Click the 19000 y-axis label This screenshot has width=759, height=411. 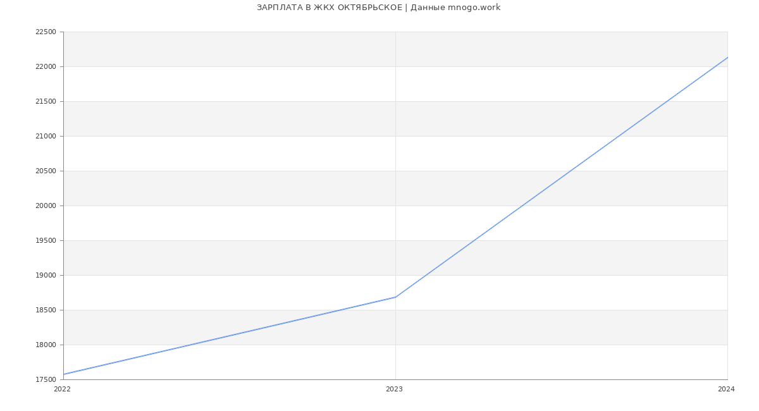click(46, 276)
